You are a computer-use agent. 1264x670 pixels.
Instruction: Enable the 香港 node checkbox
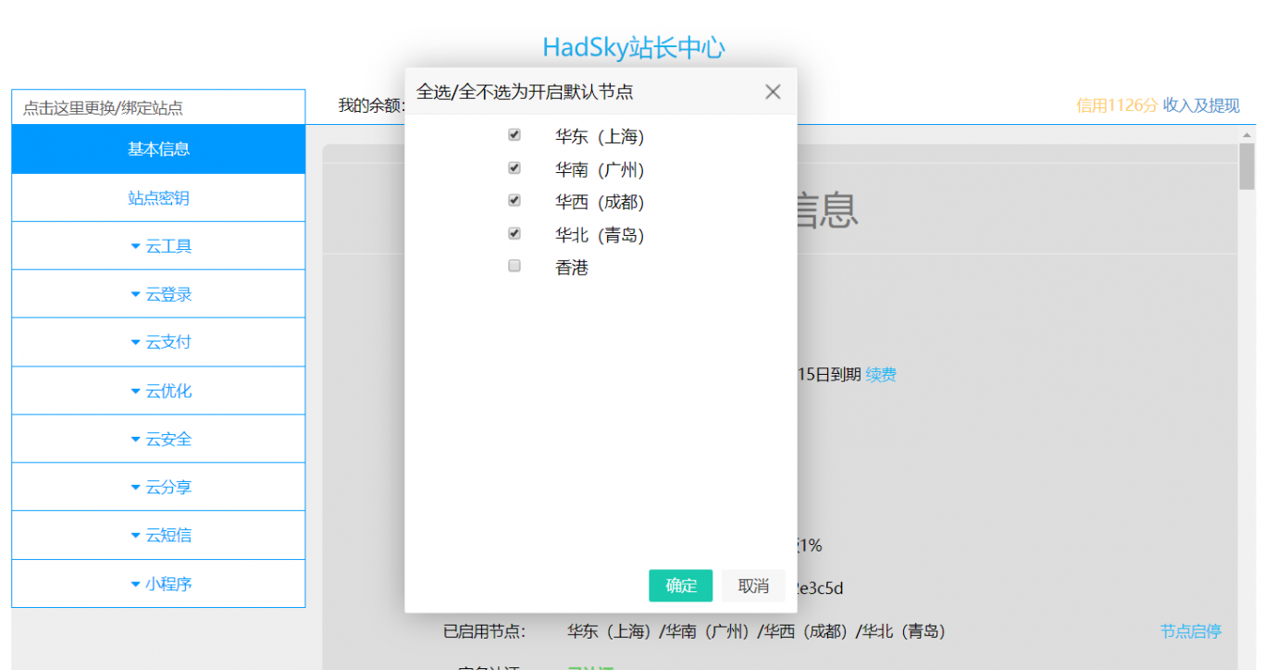514,267
